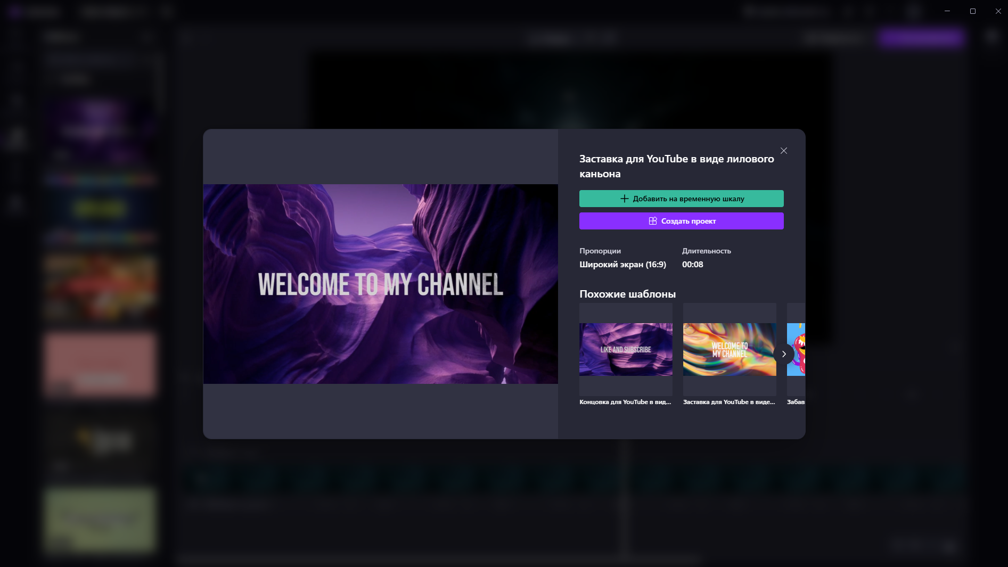Viewport: 1008px width, 567px height.
Task: Click the 'Пропорции' label
Action: (x=600, y=251)
